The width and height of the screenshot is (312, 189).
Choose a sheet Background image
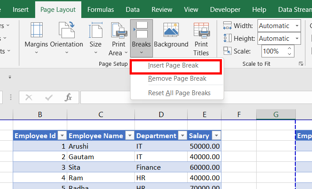click(x=171, y=37)
